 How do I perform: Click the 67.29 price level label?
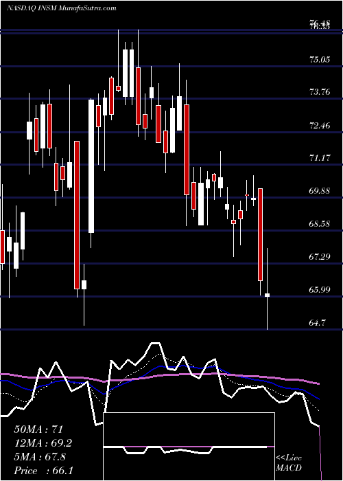320,256
